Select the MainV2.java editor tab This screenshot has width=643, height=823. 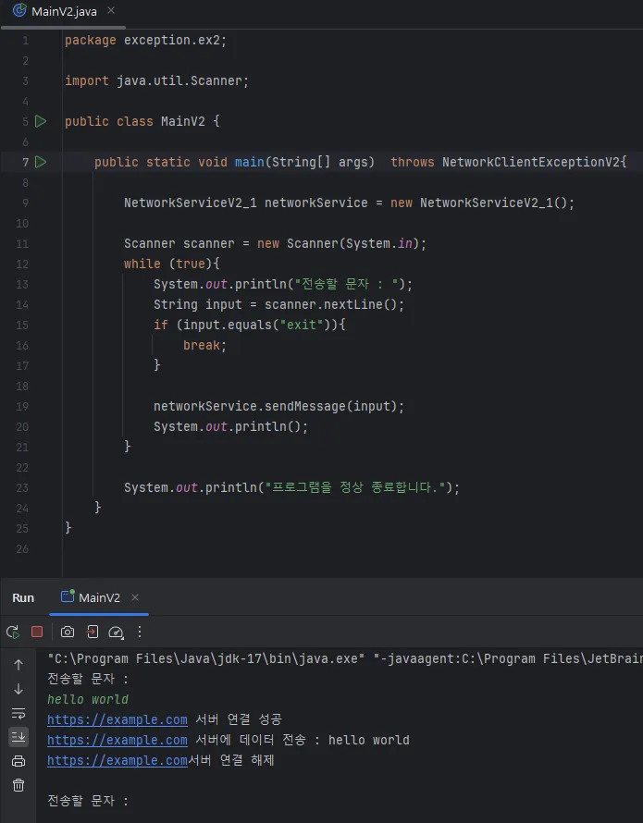(63, 11)
